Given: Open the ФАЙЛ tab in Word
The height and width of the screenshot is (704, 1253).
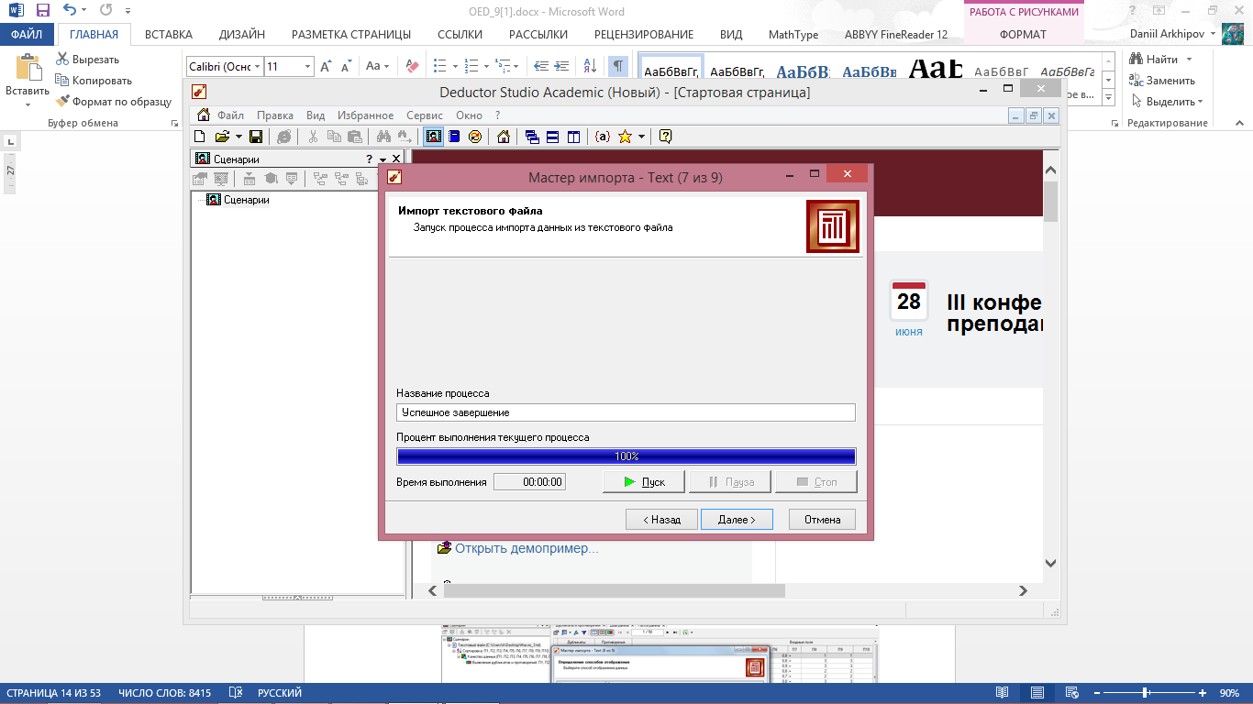Looking at the screenshot, I should click(x=28, y=35).
